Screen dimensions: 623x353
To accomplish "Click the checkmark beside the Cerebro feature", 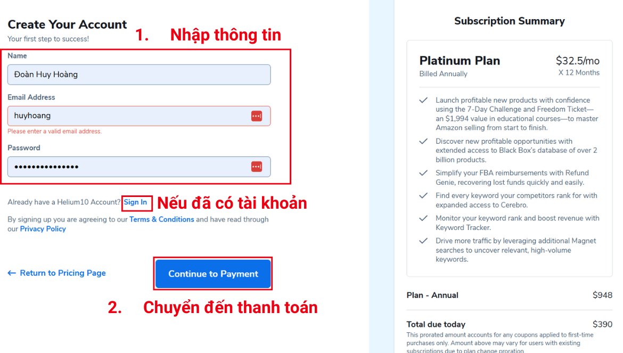I will click(x=424, y=196).
